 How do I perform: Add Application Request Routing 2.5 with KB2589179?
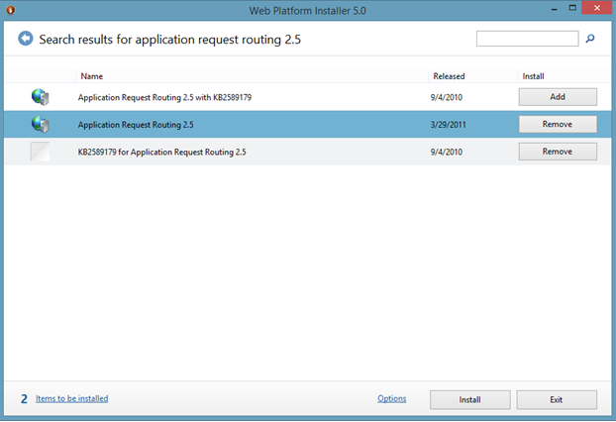(x=558, y=97)
